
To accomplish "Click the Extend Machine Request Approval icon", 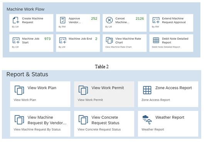I will tap(156, 20).
